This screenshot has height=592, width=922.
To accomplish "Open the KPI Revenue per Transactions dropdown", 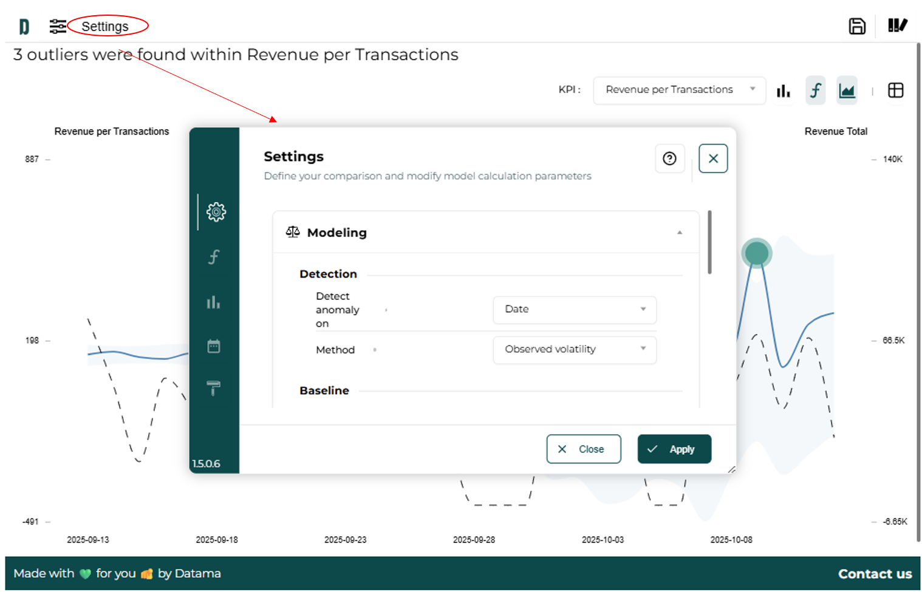I will tap(679, 90).
